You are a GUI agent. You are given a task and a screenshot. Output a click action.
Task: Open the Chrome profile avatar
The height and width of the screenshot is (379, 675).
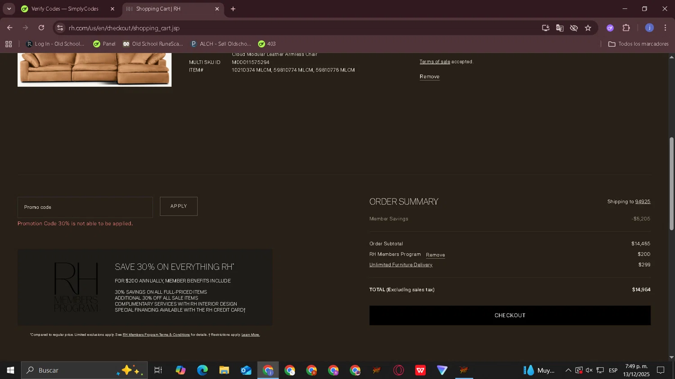[x=649, y=28]
